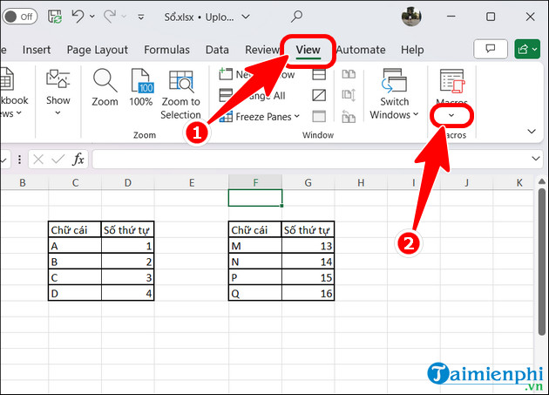549x395 pixels.
Task: Click Synchronous Scrolling icon
Action: click(x=349, y=95)
